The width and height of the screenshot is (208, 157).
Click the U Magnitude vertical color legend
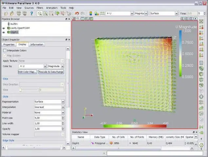point(180,53)
